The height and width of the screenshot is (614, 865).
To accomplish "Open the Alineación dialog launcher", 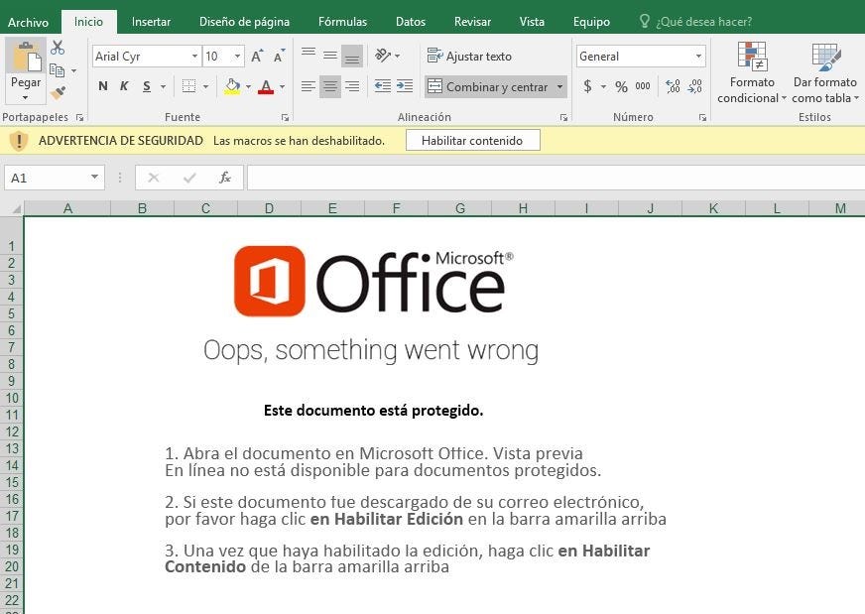I will 563,117.
